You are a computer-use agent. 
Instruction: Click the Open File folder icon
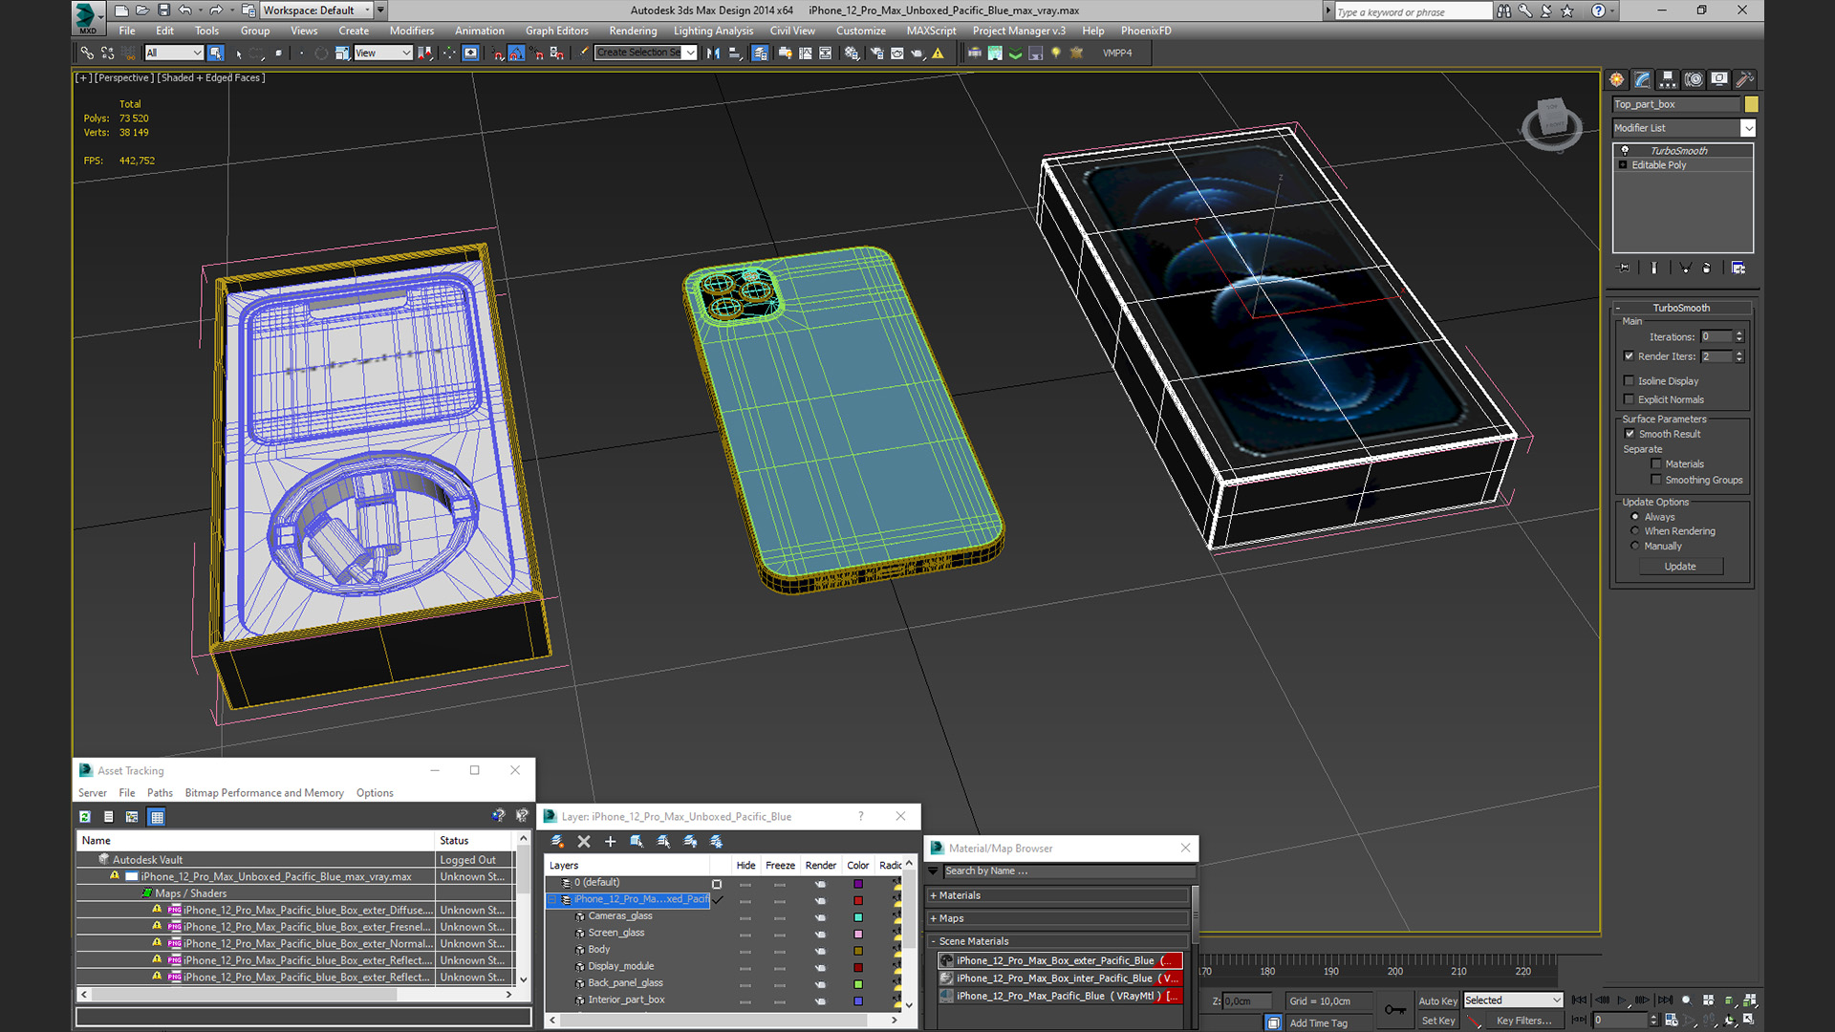click(142, 11)
